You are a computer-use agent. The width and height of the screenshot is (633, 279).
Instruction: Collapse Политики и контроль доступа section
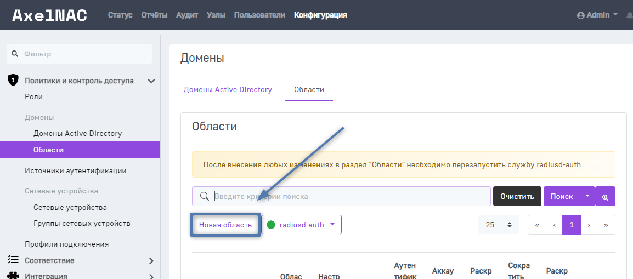pos(151,81)
